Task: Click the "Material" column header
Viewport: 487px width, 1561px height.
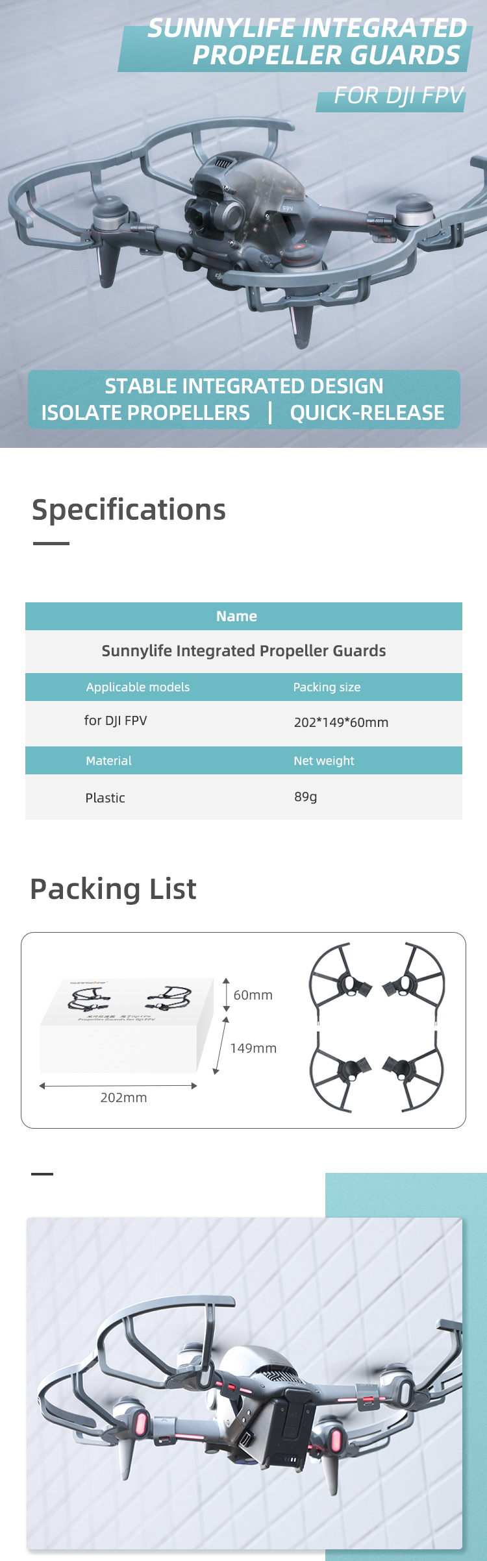Action: (x=108, y=761)
